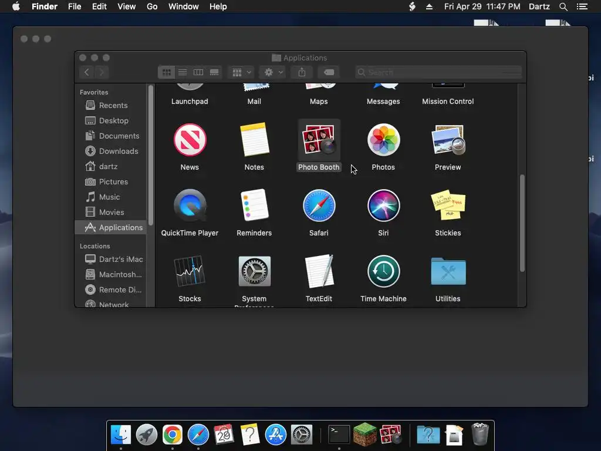
Task: Open the Notes app icon
Action: (254, 140)
